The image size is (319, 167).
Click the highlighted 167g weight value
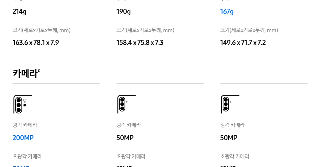(227, 12)
